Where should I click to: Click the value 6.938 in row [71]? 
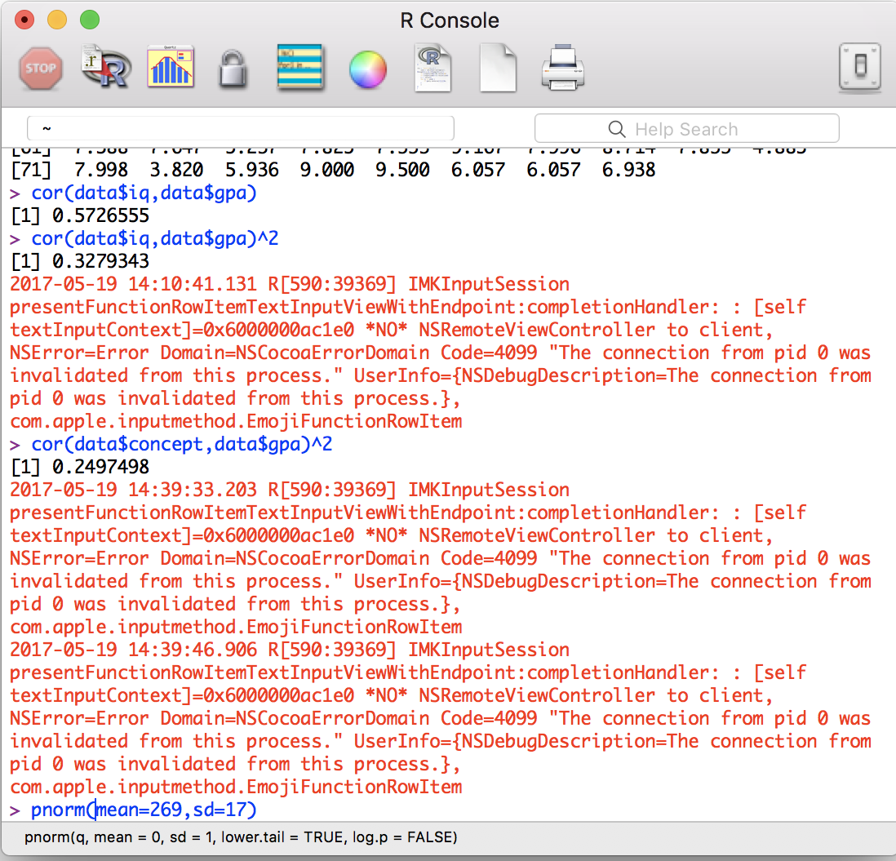628,170
